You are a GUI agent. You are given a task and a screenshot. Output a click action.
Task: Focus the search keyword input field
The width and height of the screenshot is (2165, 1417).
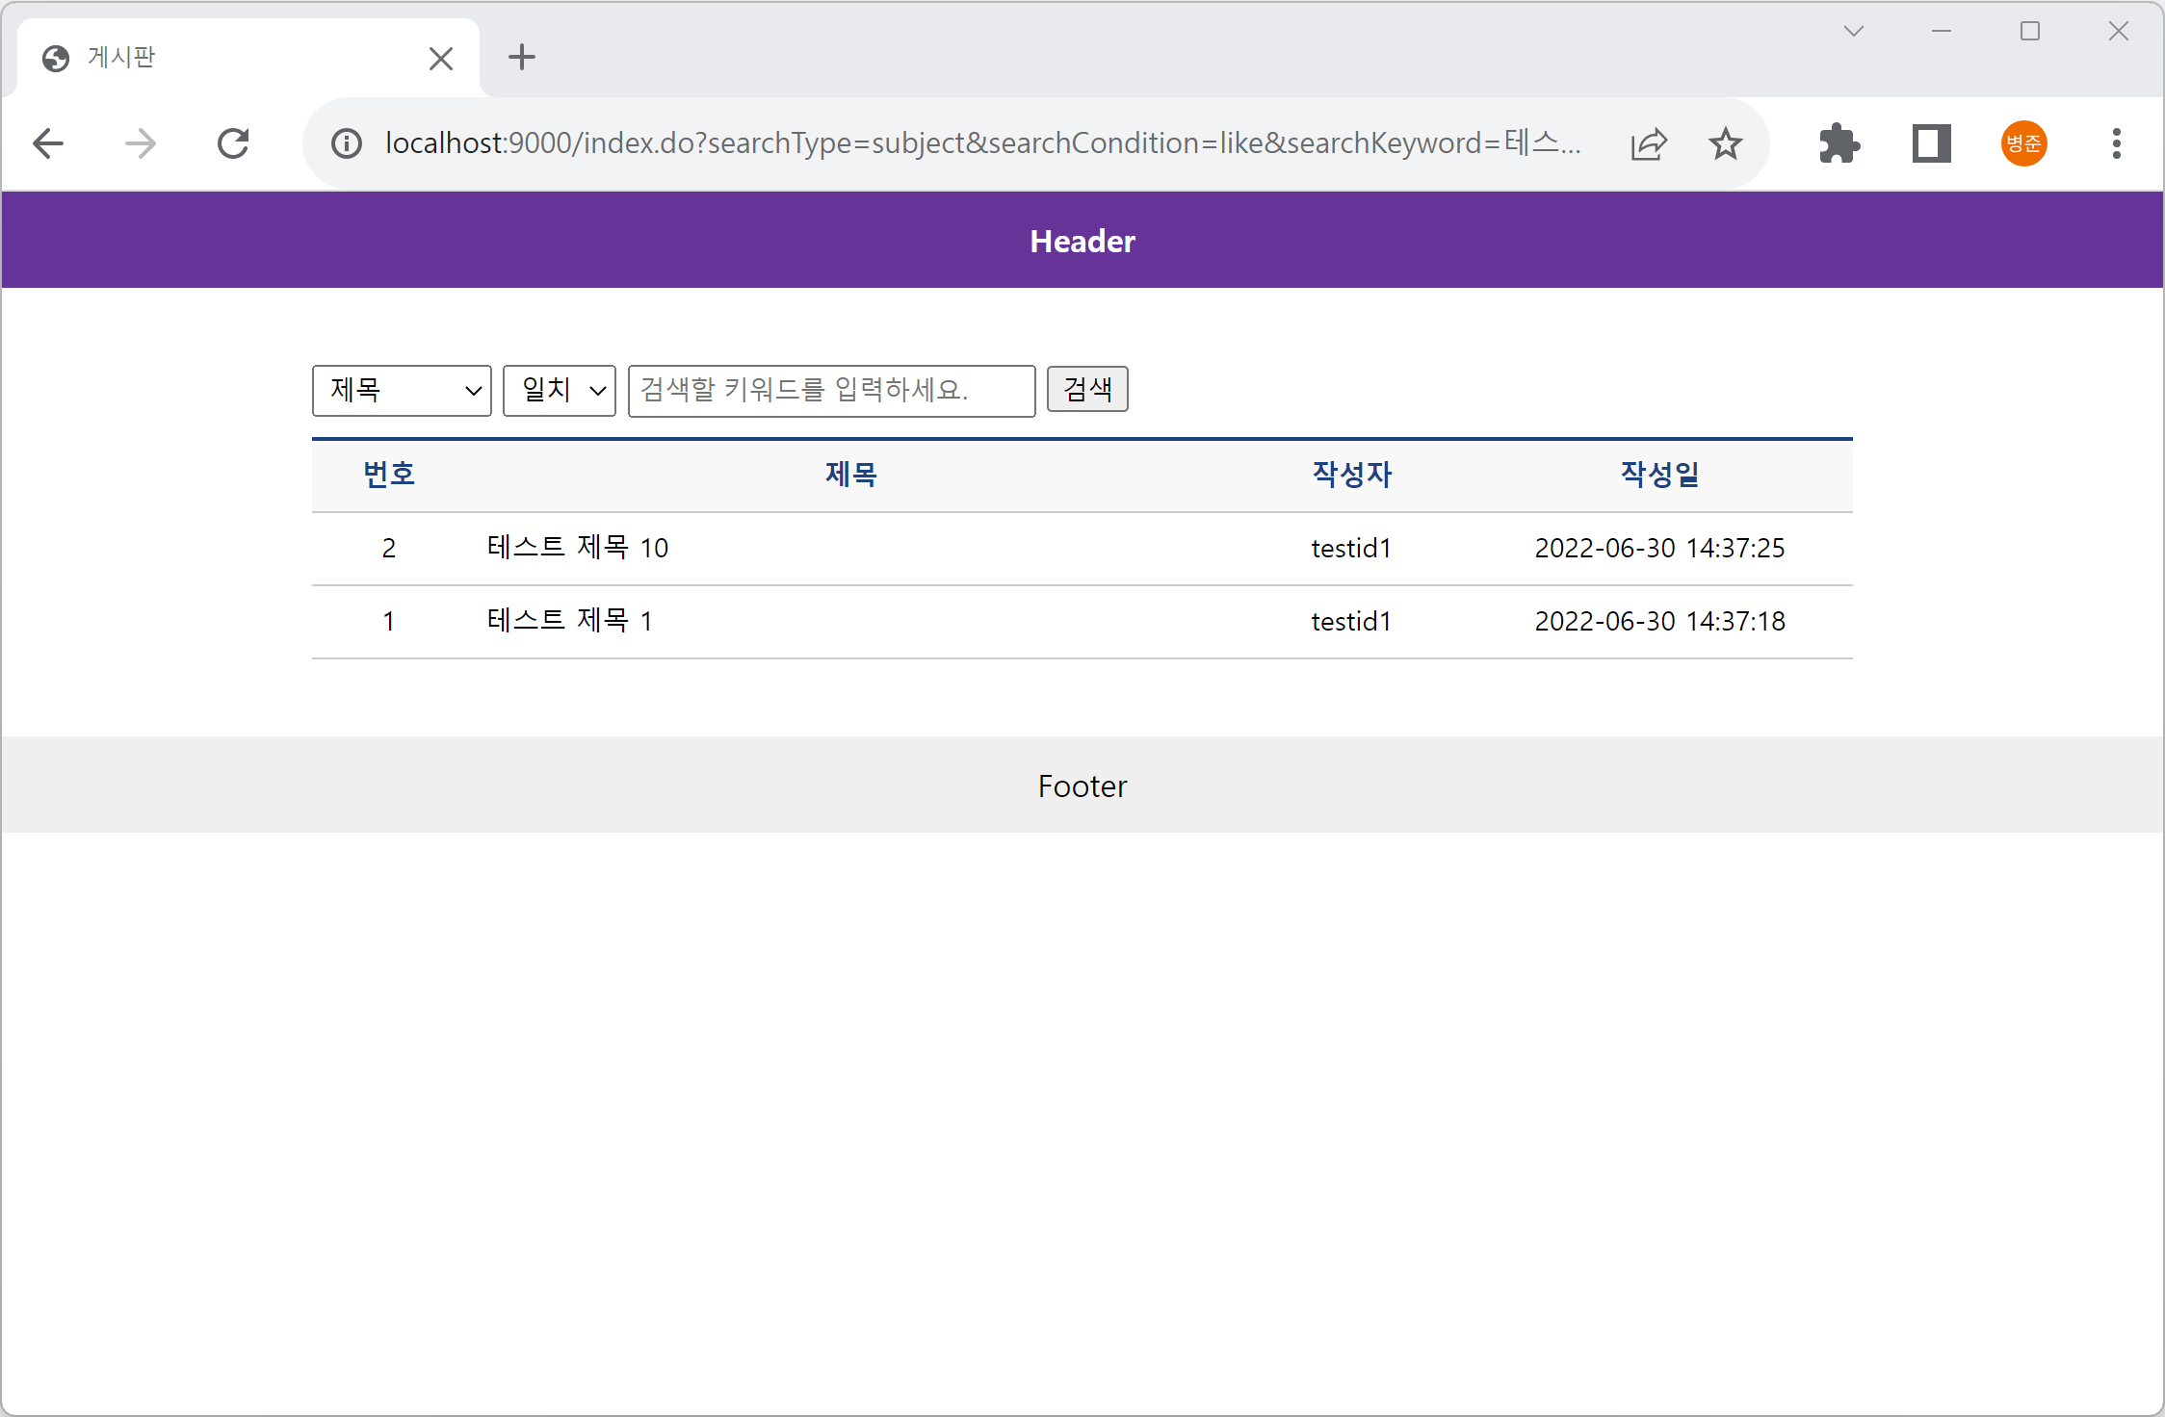pyautogui.click(x=831, y=391)
